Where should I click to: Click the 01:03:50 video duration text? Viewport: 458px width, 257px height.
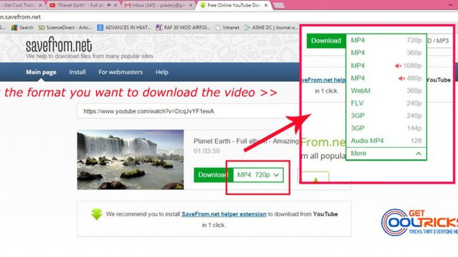point(206,151)
